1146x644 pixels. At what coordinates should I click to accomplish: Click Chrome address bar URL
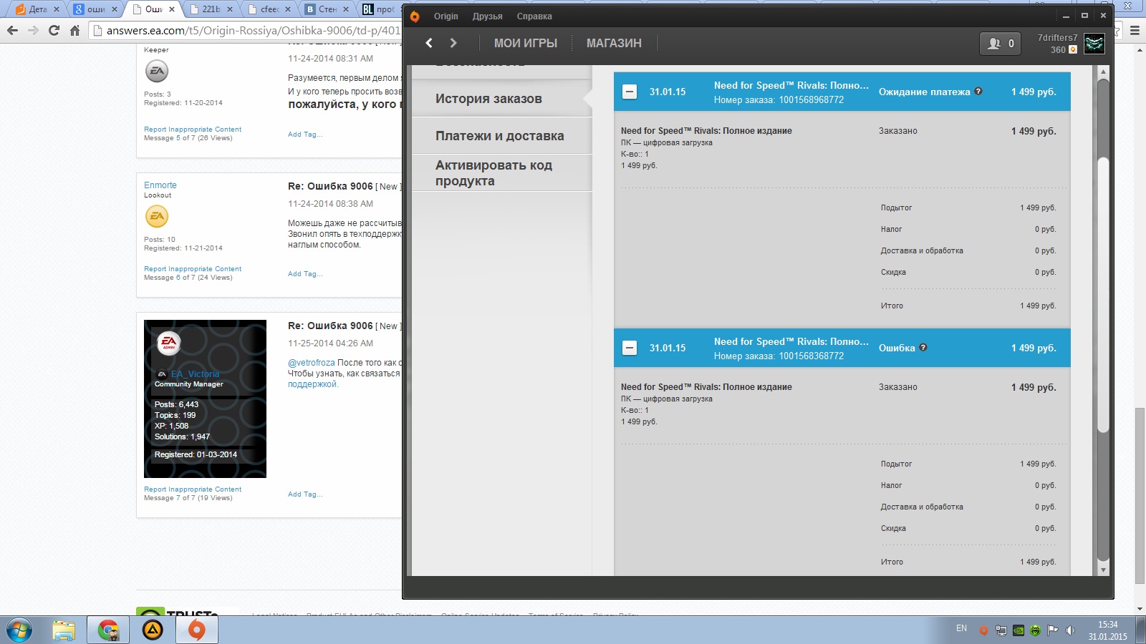[254, 30]
